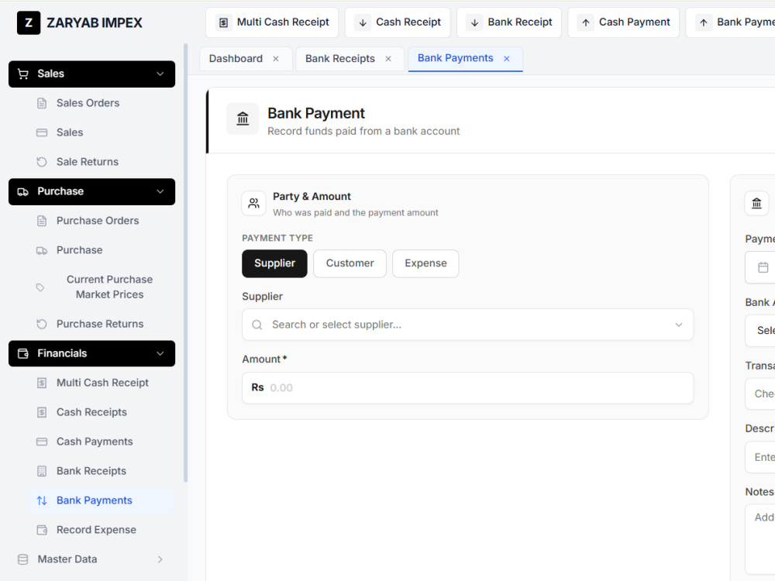Viewport: 775px width, 581px height.
Task: Click the Cash Receipts sidebar icon
Action: point(42,412)
